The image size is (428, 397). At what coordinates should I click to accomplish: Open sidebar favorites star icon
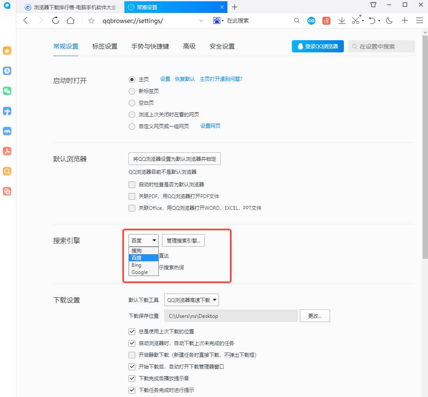(x=7, y=51)
